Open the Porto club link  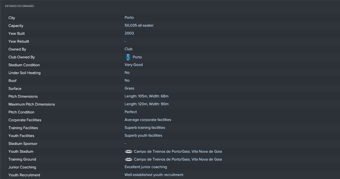tap(137, 57)
